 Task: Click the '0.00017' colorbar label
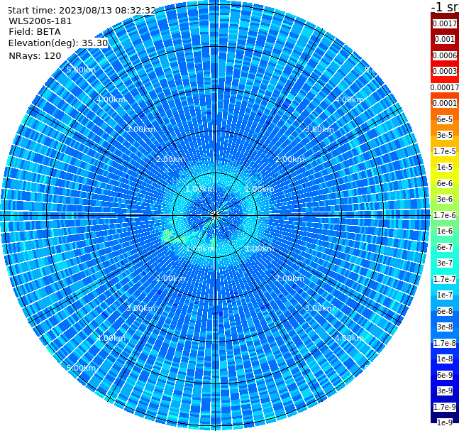pos(445,87)
